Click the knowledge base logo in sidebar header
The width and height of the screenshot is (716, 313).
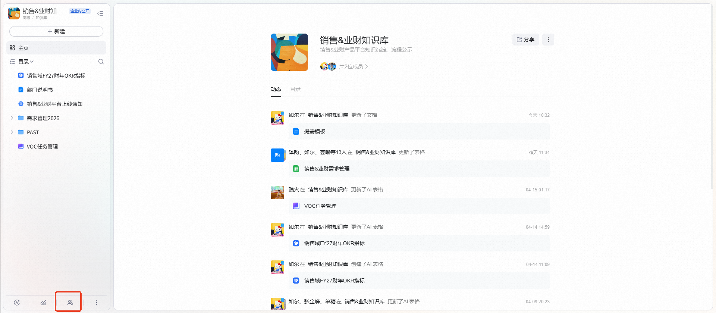point(14,13)
